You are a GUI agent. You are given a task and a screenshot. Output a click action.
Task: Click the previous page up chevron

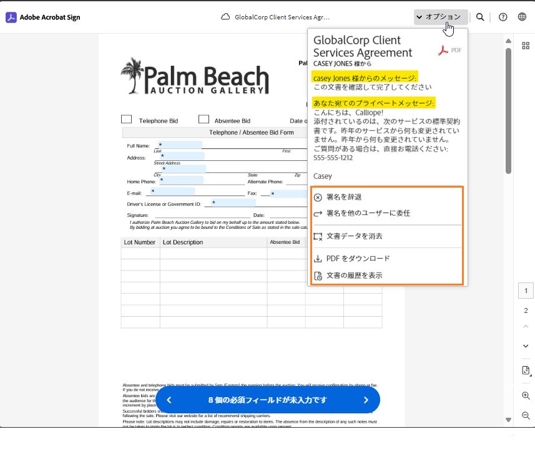[x=526, y=327]
